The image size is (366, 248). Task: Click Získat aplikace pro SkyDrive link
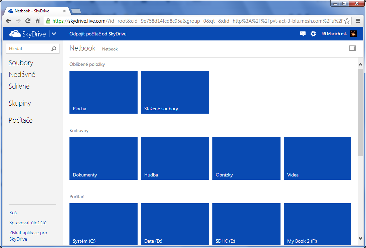coord(28,236)
